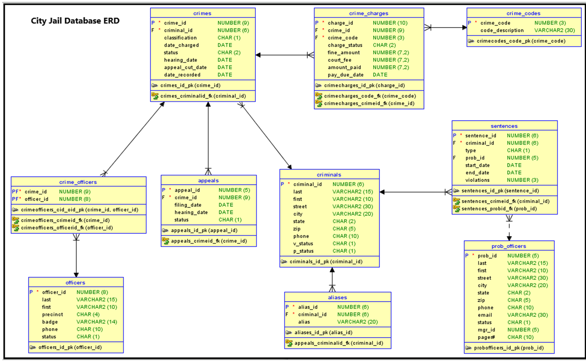Click the key icon next to crimecharges_id_pk
The height and width of the screenshot is (361, 586).
(x=319, y=86)
